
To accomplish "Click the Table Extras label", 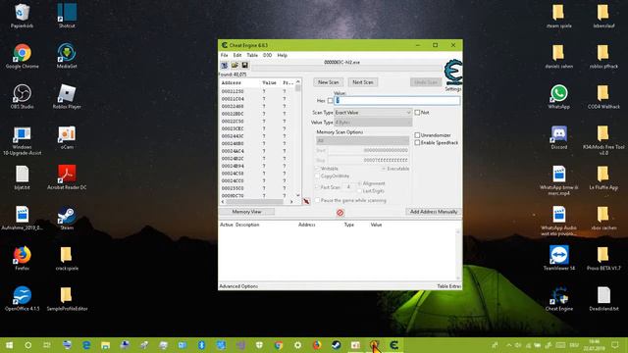I will pyautogui.click(x=449, y=286).
